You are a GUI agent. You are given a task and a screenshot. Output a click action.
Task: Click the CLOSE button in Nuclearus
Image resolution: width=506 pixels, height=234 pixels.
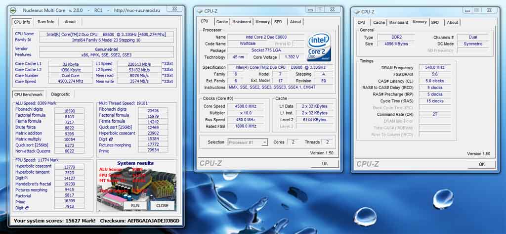[x=162, y=205]
